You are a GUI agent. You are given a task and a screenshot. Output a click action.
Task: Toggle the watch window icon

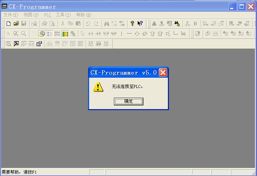[x=24, y=44]
